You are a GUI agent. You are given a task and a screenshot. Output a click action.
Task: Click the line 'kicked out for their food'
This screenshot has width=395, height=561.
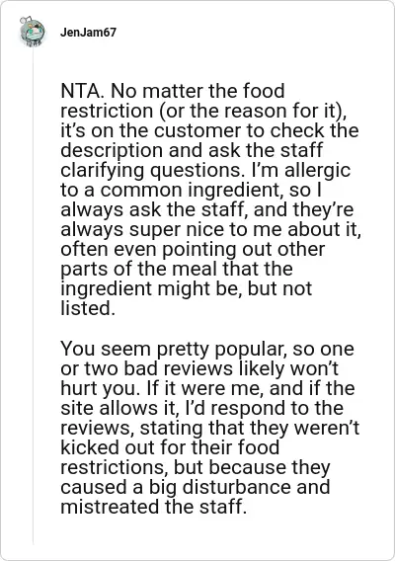[170, 447]
